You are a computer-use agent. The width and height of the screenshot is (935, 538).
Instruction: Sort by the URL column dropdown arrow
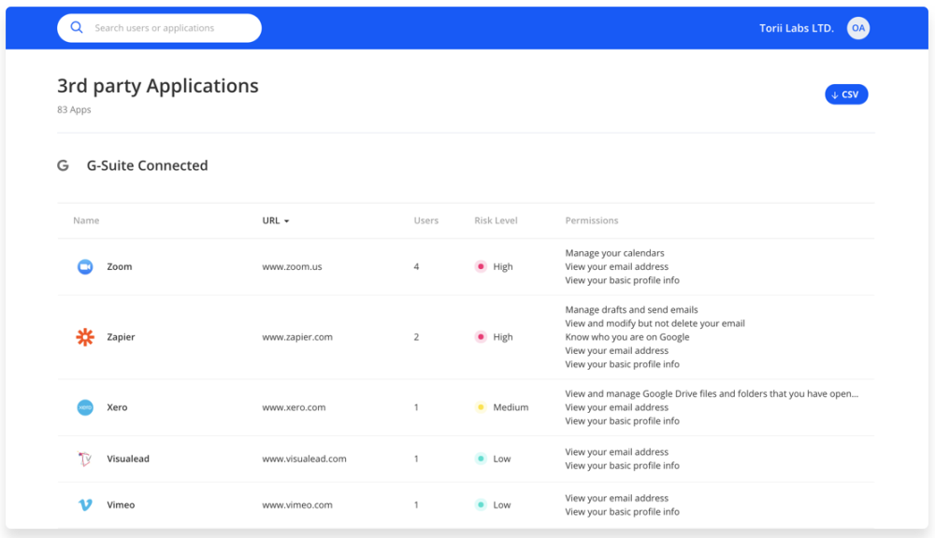click(286, 221)
